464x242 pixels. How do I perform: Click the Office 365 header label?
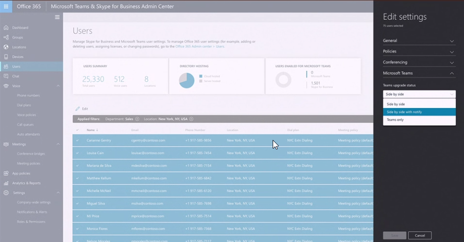[29, 6]
